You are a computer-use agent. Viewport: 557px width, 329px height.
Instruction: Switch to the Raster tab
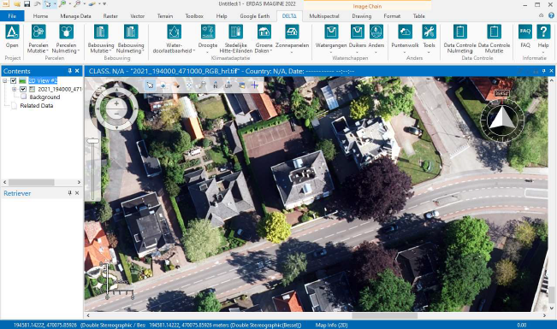[x=110, y=16]
